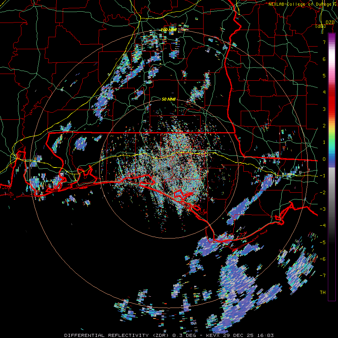The image size is (338, 338).
Task: Click the scale value -1 label
Action: 323,175
